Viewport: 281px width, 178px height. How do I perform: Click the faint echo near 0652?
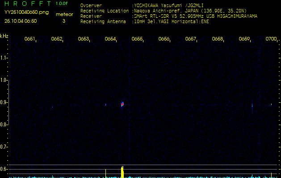coord(53,107)
